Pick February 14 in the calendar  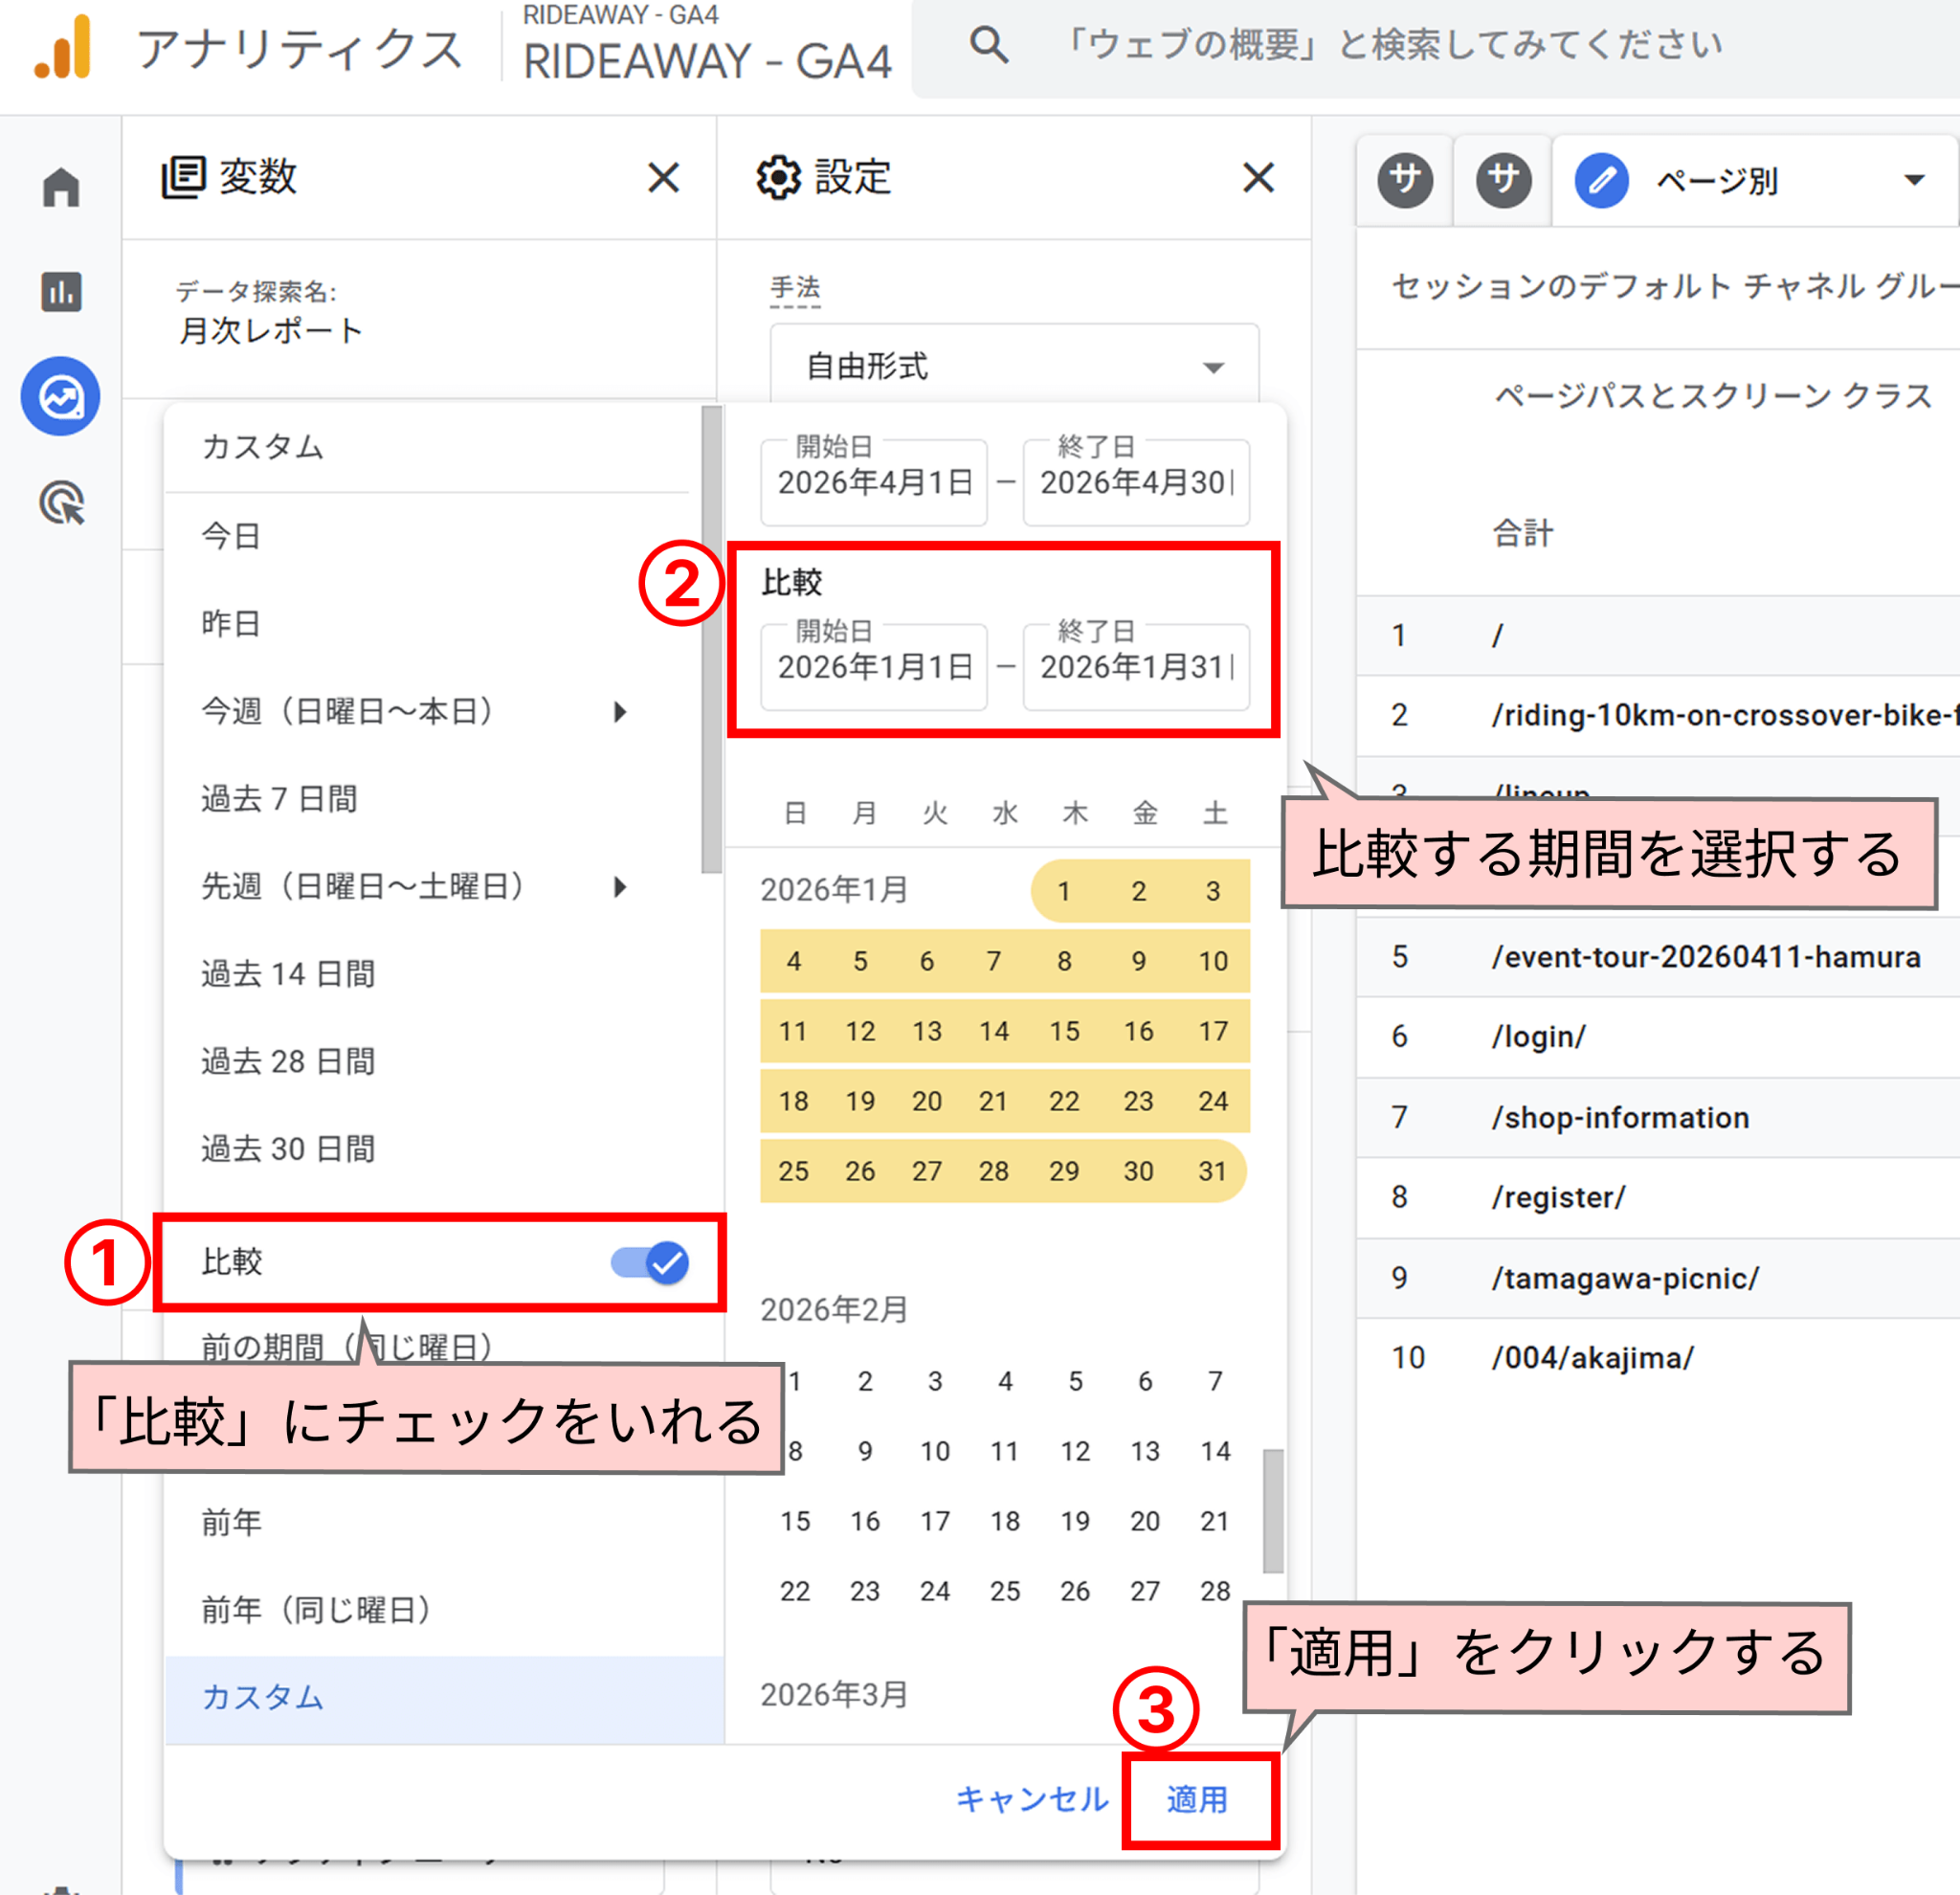click(x=1215, y=1451)
